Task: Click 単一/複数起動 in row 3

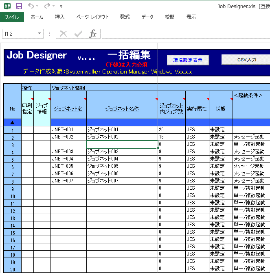Action: [251, 144]
